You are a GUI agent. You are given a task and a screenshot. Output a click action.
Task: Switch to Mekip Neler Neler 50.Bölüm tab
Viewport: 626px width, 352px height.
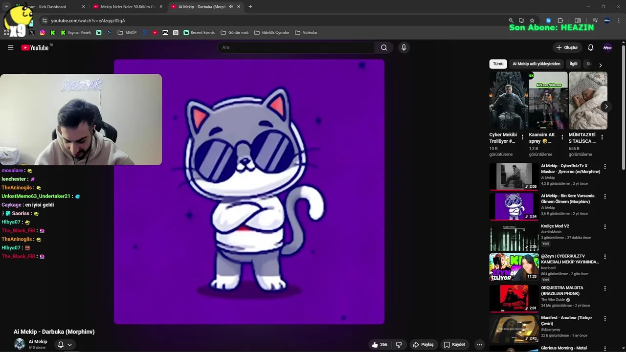coord(128,7)
